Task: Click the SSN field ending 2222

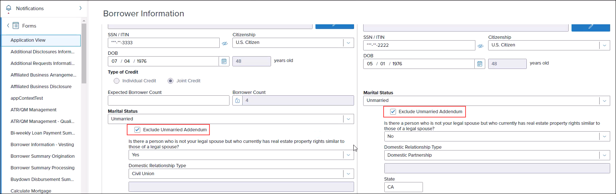Action: pyautogui.click(x=419, y=45)
